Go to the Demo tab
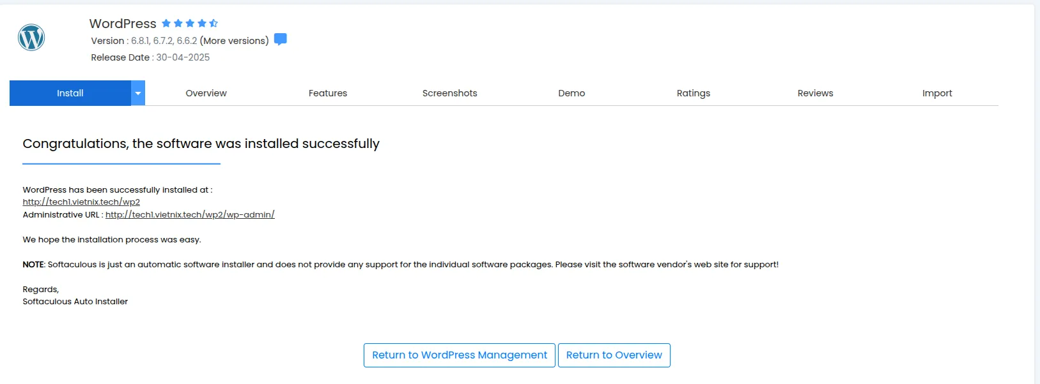 coord(571,93)
